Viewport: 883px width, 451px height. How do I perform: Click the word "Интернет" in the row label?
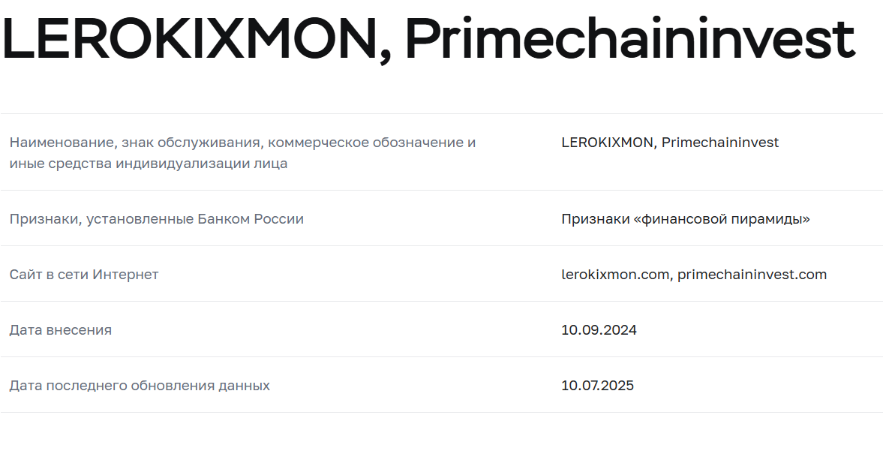(x=125, y=275)
